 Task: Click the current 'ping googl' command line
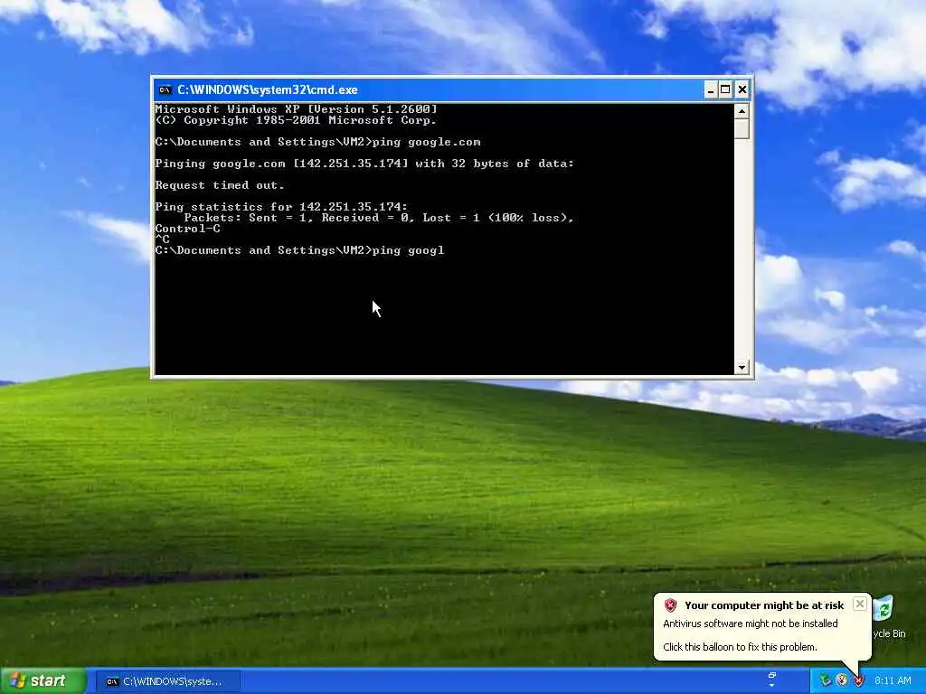(x=299, y=250)
